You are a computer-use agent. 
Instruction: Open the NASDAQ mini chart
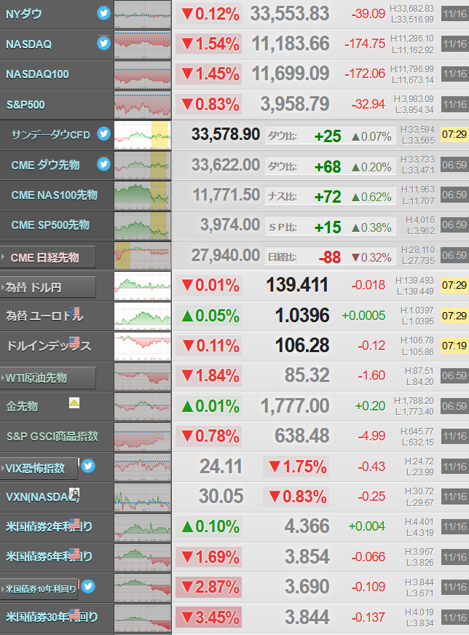point(143,44)
